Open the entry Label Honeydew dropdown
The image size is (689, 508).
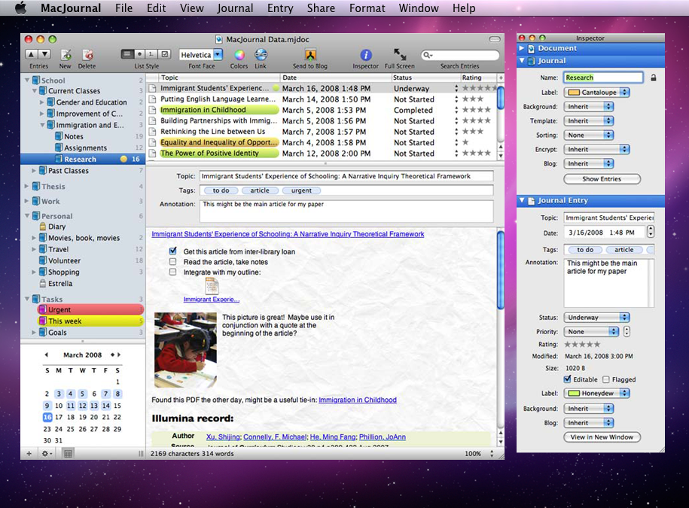click(597, 393)
